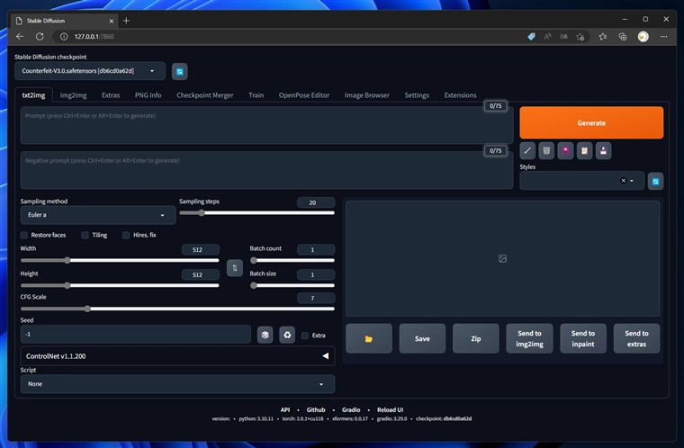The image size is (684, 448).
Task: Switch to the img2img tab
Action: pos(73,95)
